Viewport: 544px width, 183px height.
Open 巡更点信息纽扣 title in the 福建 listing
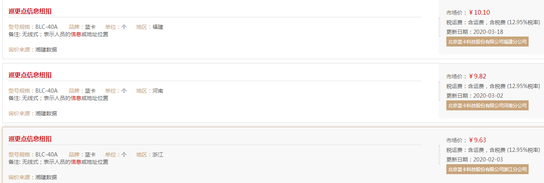[x=30, y=11]
